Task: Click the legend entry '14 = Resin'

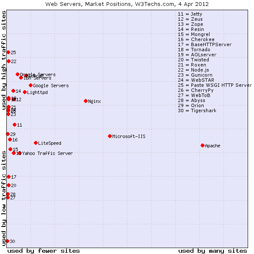Action: [x=191, y=29]
